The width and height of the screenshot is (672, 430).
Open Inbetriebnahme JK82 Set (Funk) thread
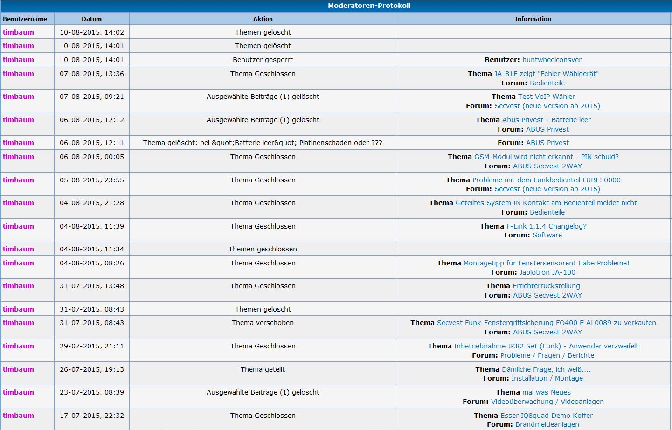546,346
